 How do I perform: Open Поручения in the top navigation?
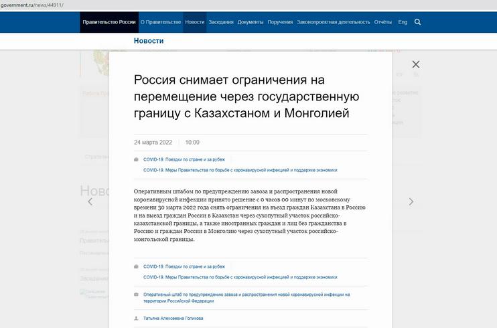tap(280, 22)
